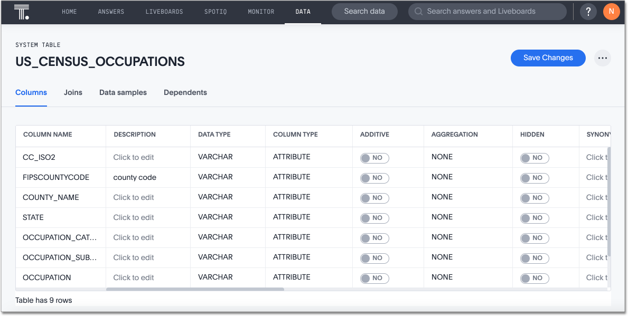The height and width of the screenshot is (316, 628).
Task: Open Aggregation dropdown for CC_ISO2 row
Action: [442, 157]
